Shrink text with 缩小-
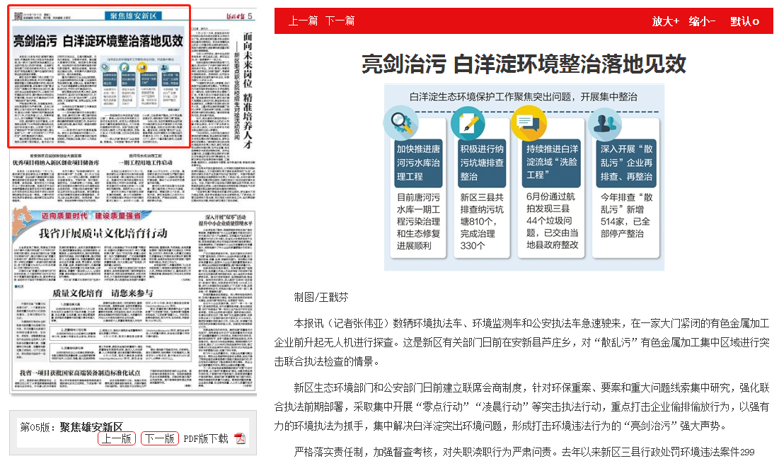Image resolution: width=779 pixels, height=461 pixels. pyautogui.click(x=702, y=21)
